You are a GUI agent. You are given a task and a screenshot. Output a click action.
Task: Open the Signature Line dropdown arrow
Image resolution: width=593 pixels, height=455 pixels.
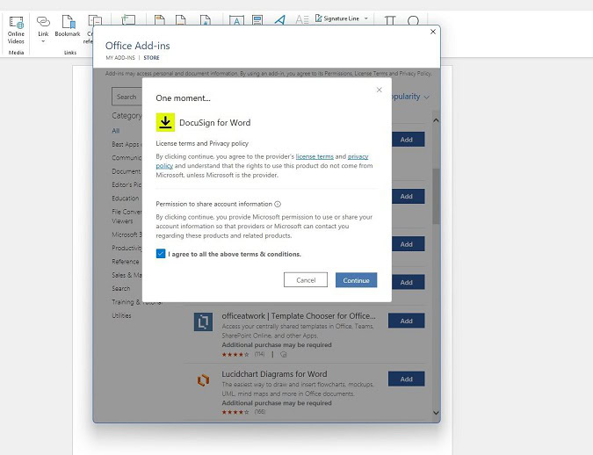coord(365,18)
